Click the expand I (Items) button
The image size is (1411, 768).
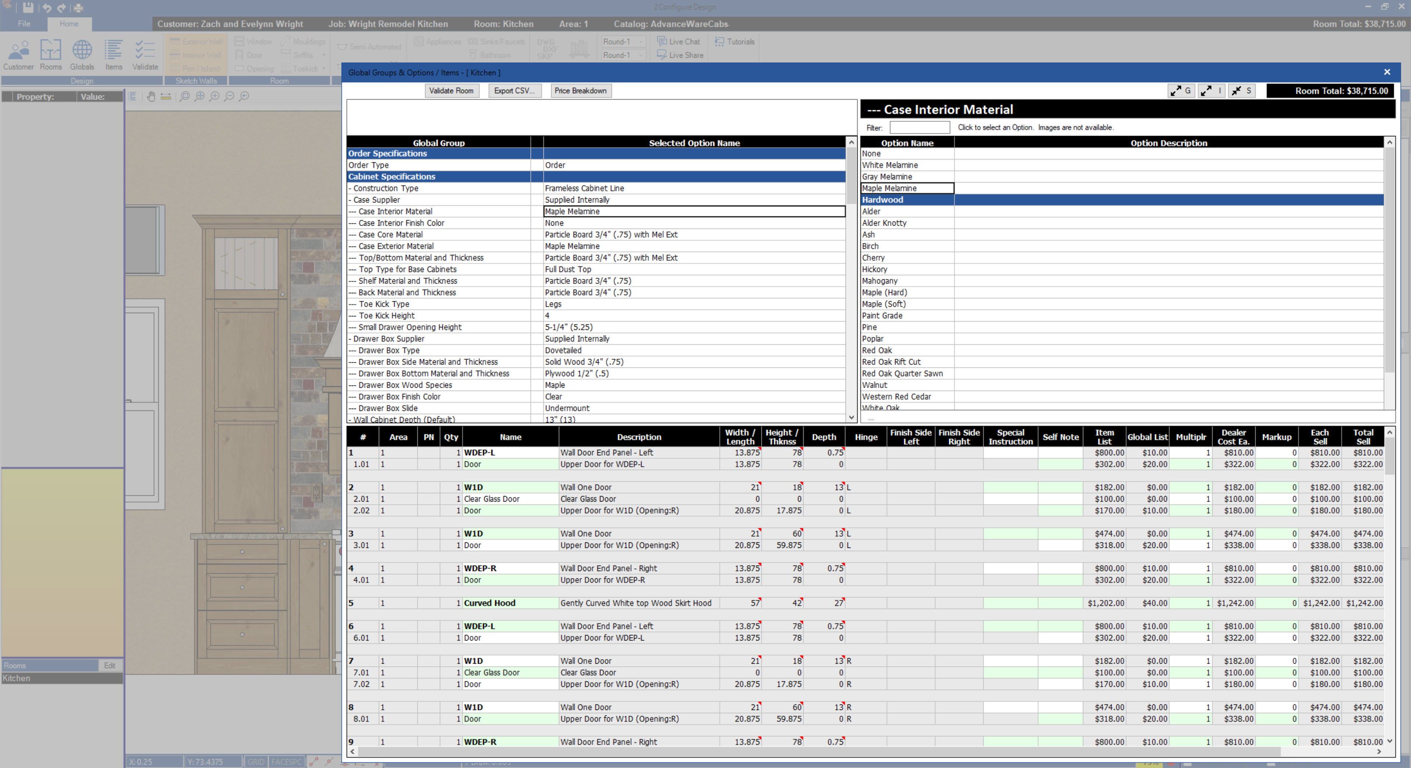pyautogui.click(x=1211, y=91)
